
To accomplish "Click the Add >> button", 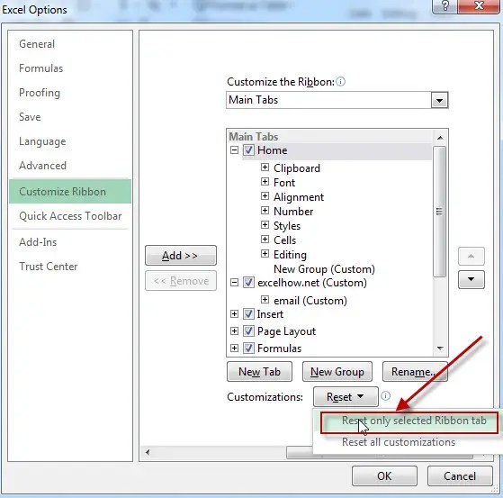I will point(181,256).
